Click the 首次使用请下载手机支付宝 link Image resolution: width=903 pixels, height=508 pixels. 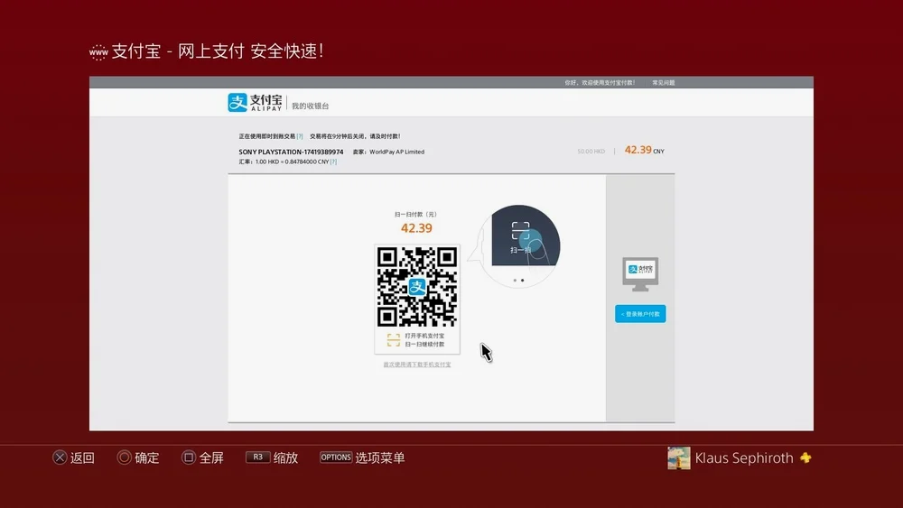[x=417, y=365]
